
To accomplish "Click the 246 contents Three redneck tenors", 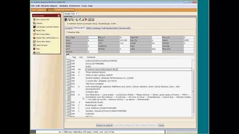I will click(96, 72).
